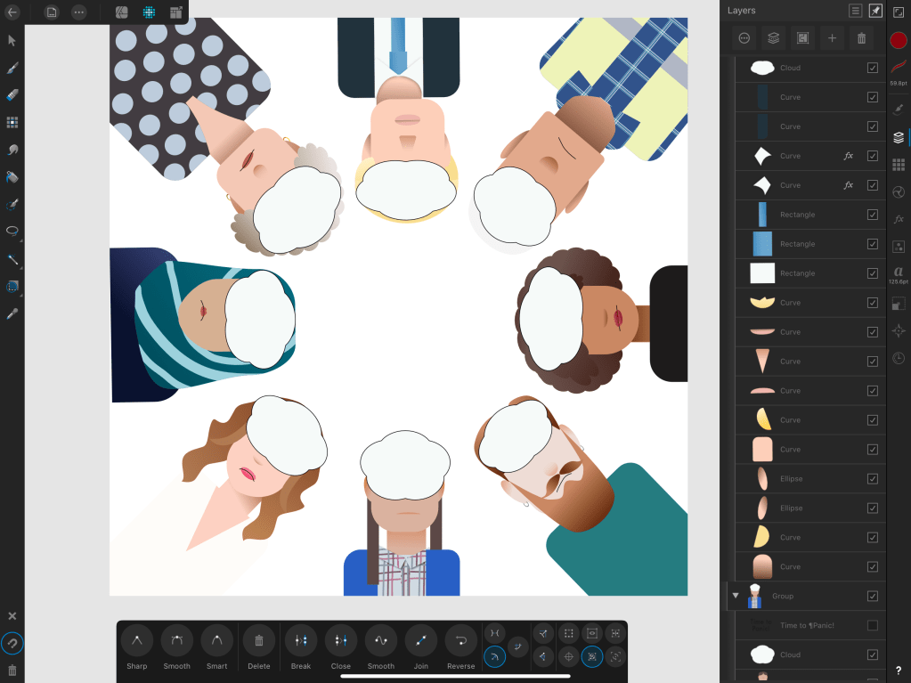Select the Flood Fill bucket tool
Viewport: 911px width, 683px height.
(12, 177)
